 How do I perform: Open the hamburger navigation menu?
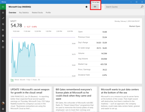click(3, 7)
